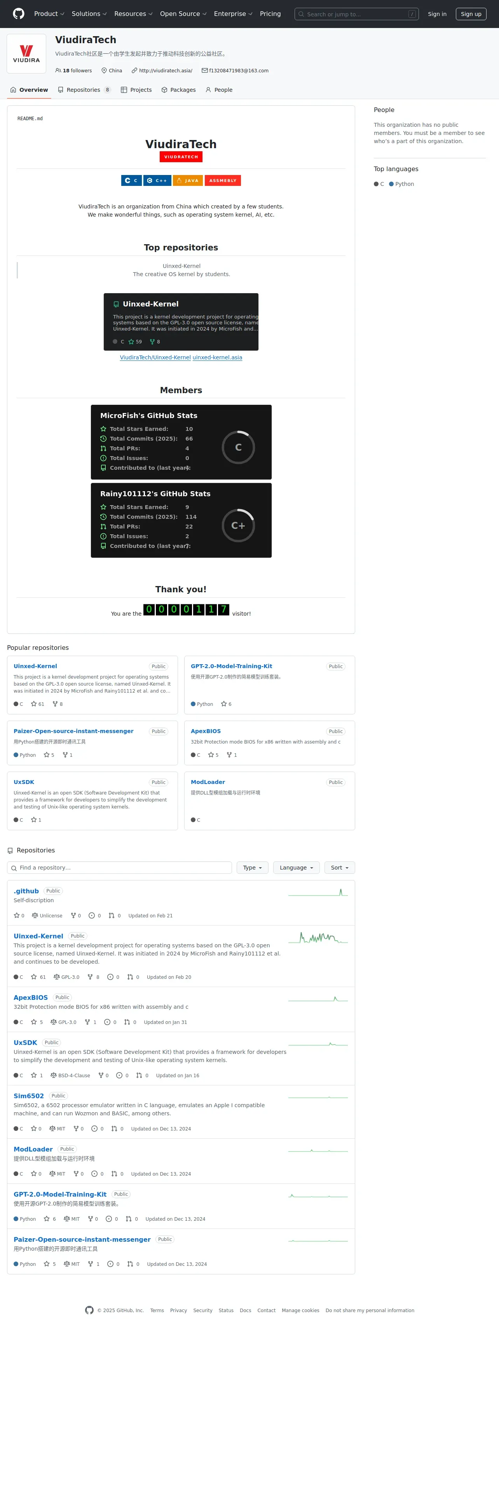
Task: Focus the Search or jump to field
Action: coord(357,14)
